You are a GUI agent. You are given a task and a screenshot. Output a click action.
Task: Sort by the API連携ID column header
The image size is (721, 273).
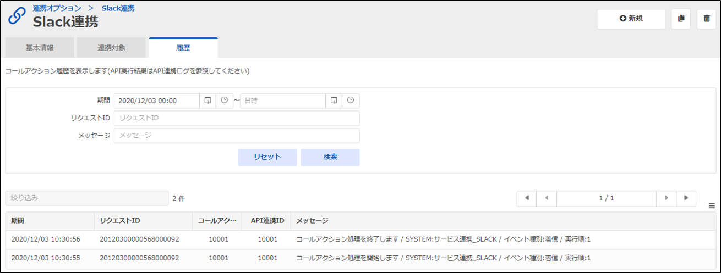pyautogui.click(x=266, y=221)
